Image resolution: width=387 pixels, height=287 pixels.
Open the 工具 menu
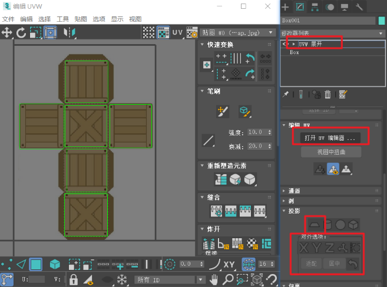click(62, 19)
